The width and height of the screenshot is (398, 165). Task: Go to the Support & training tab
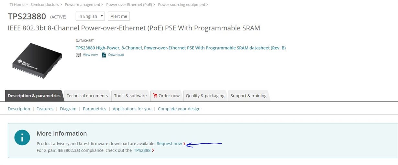[248, 96]
